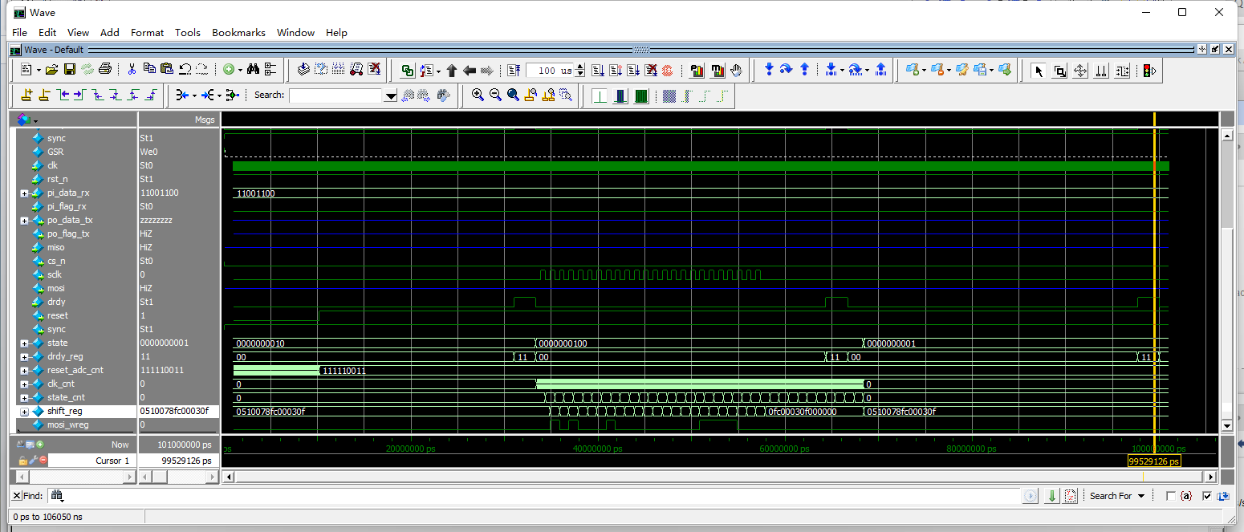Open the Search For dropdown
This screenshot has width=1244, height=532.
coord(1117,496)
